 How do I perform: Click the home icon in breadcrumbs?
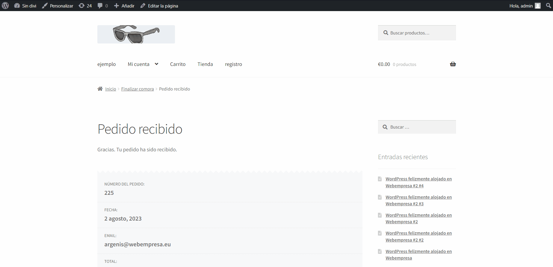tap(100, 89)
